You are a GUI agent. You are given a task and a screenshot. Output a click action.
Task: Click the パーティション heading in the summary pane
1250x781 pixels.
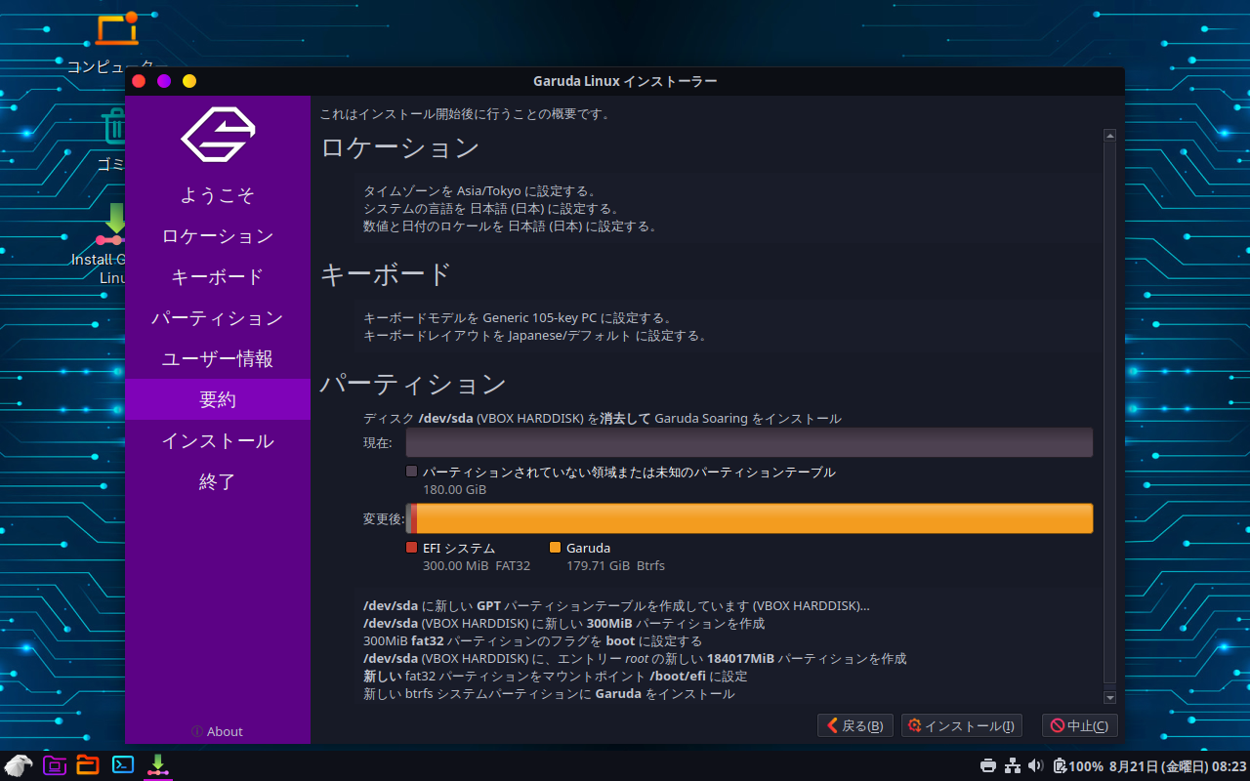pyautogui.click(x=413, y=385)
